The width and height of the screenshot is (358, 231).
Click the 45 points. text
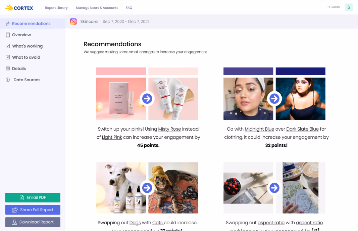pyautogui.click(x=148, y=145)
